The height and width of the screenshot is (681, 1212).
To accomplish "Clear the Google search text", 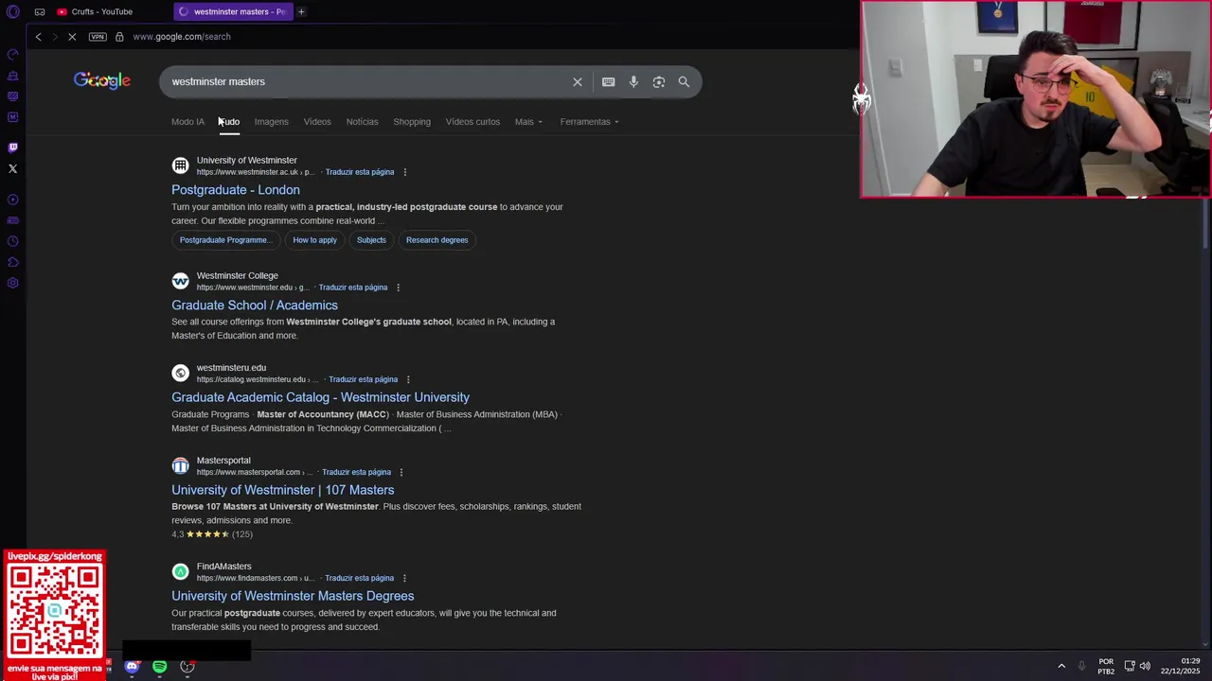I will tap(578, 81).
